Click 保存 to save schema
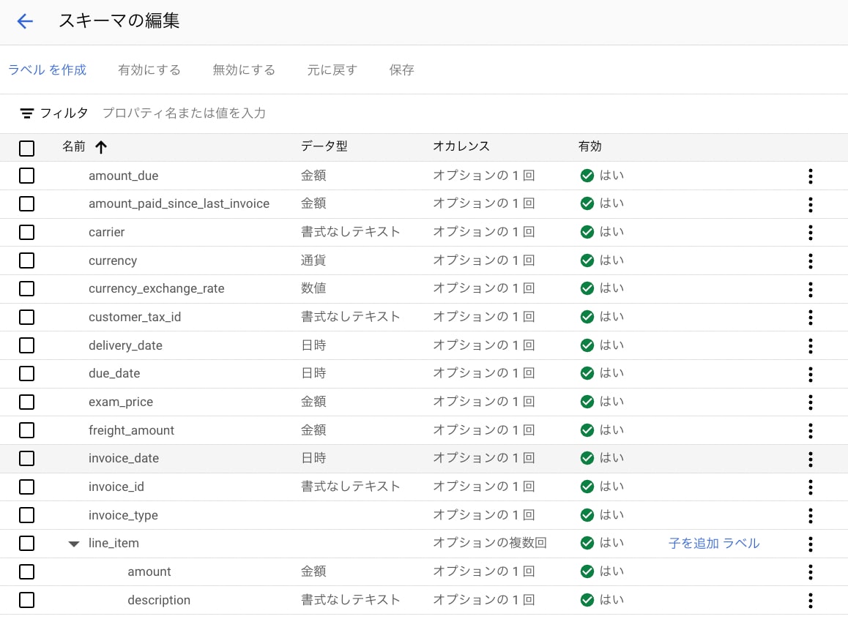The width and height of the screenshot is (848, 619). click(402, 70)
